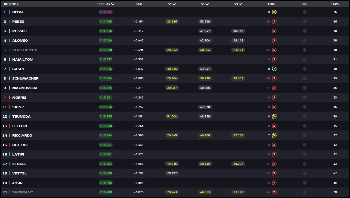Click Gasly's DRS indicator dot

coord(304,69)
